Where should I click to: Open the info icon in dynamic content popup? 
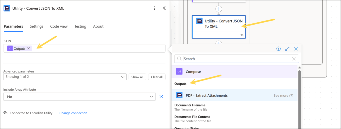(278, 49)
